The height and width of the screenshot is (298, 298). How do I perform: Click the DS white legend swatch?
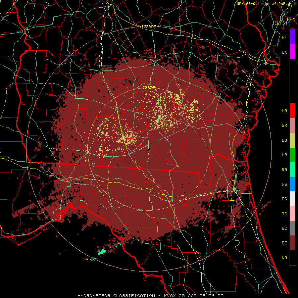(292, 199)
